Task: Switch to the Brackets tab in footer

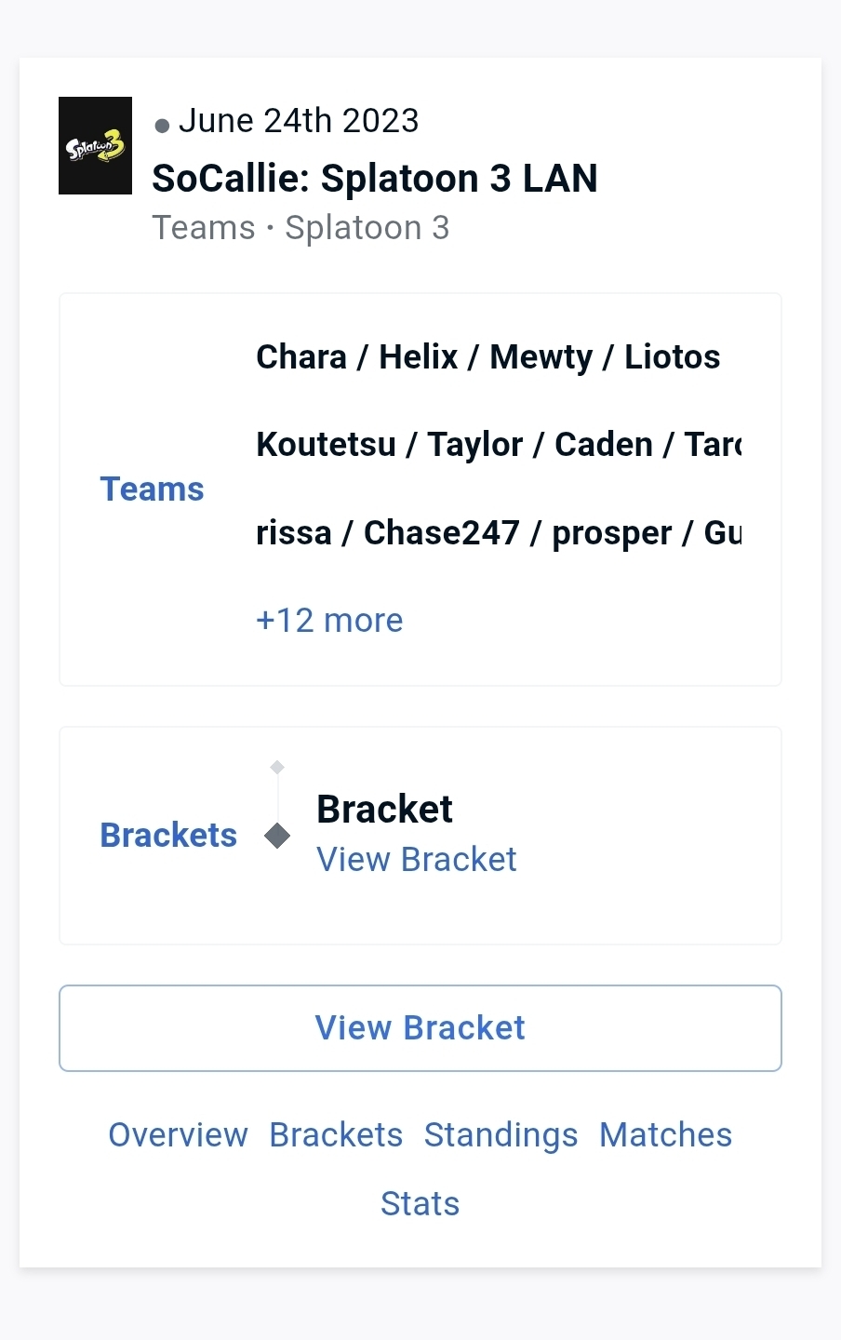Action: click(x=336, y=1135)
